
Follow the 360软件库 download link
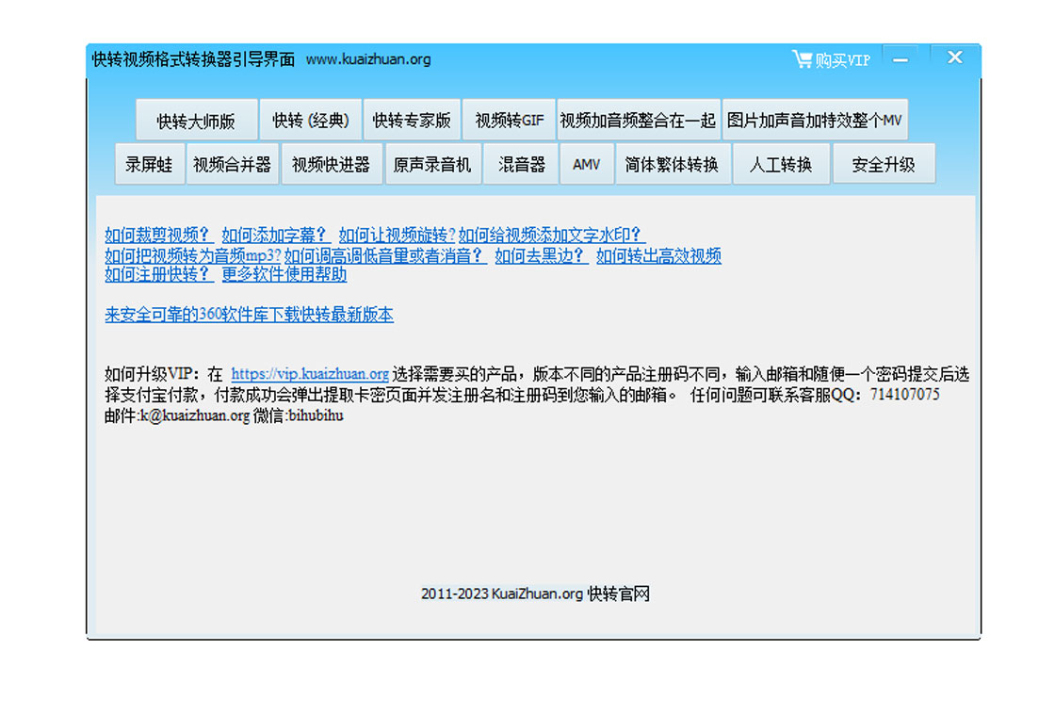(x=249, y=315)
